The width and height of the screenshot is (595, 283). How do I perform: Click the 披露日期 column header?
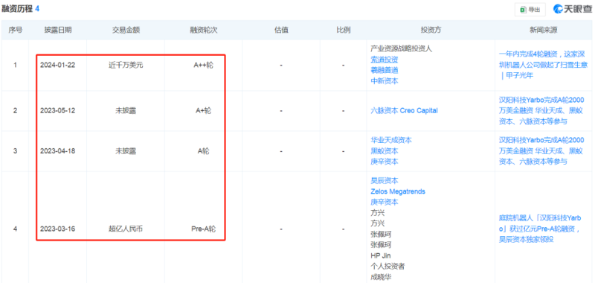point(58,30)
